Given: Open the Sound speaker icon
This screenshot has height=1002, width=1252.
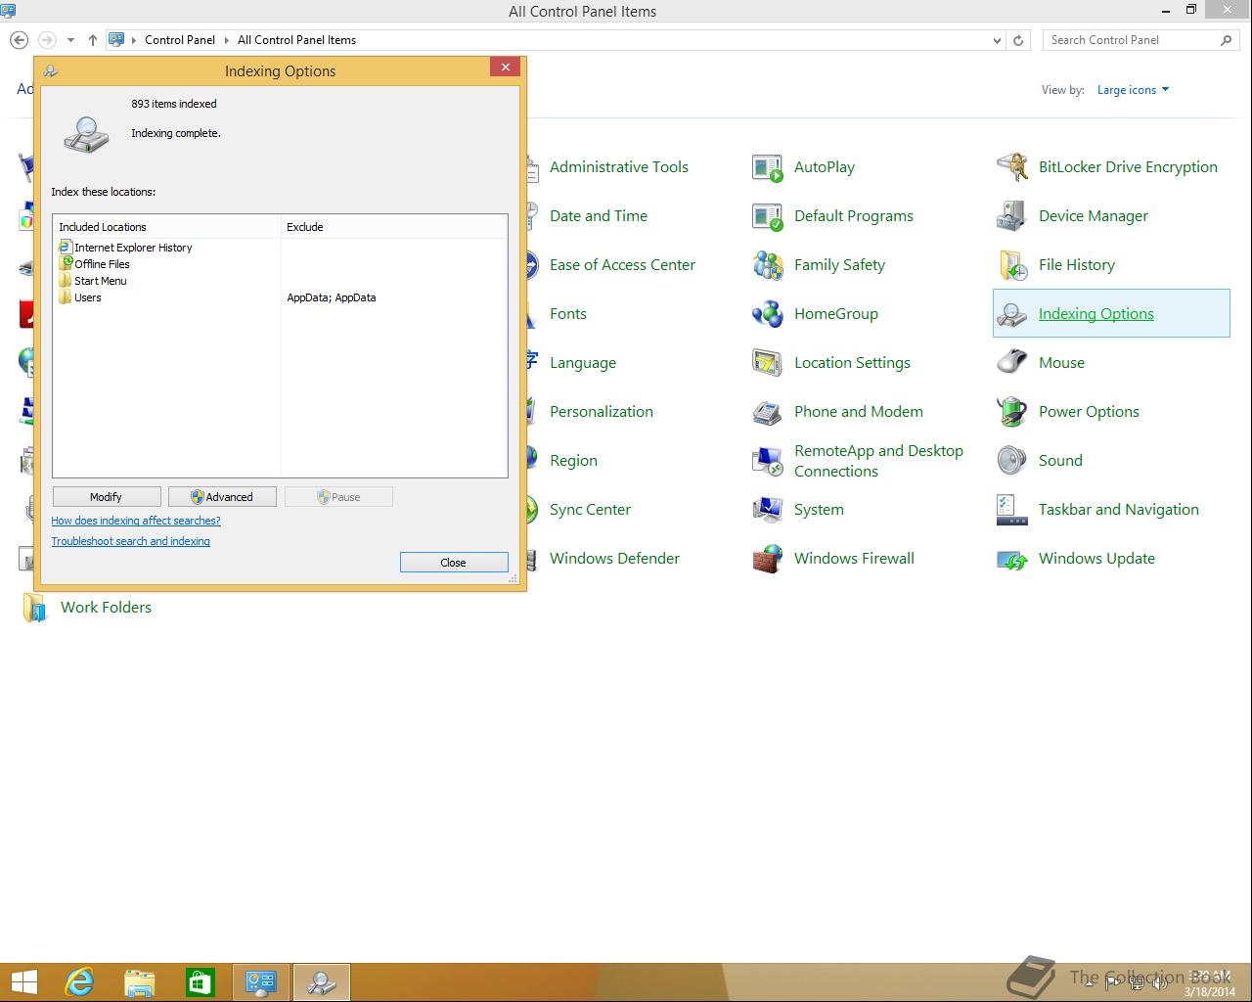Looking at the screenshot, I should 1012,461.
